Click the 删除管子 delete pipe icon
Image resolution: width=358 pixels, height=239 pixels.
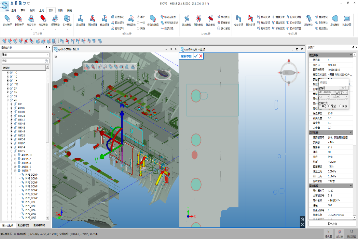coord(19,20)
